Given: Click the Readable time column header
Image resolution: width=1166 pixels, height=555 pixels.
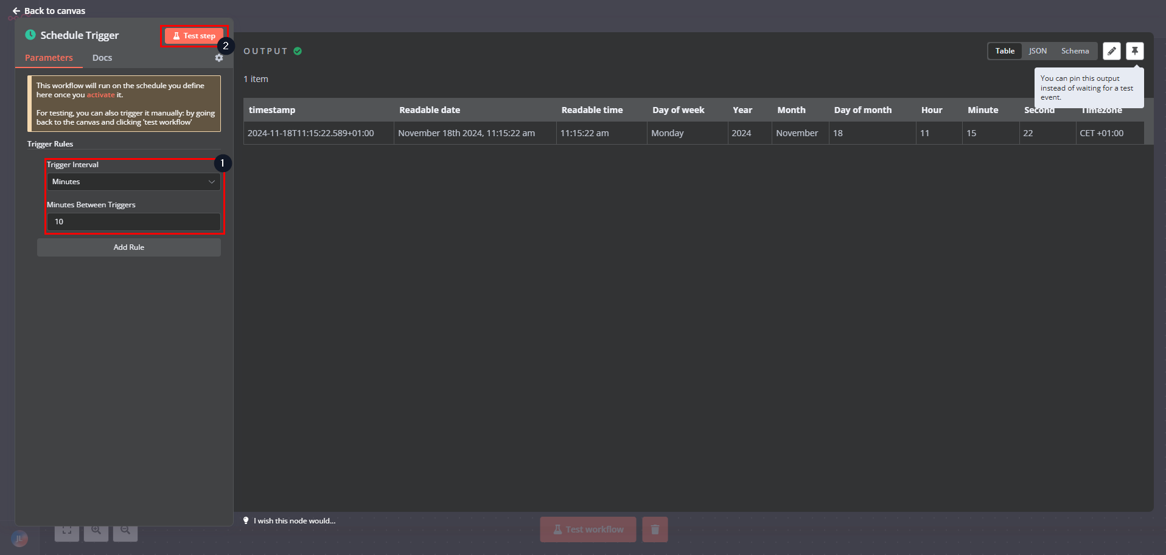Looking at the screenshot, I should [x=602, y=110].
